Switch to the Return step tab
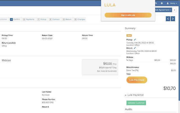This screenshot has height=113, width=180. (x=67, y=19)
